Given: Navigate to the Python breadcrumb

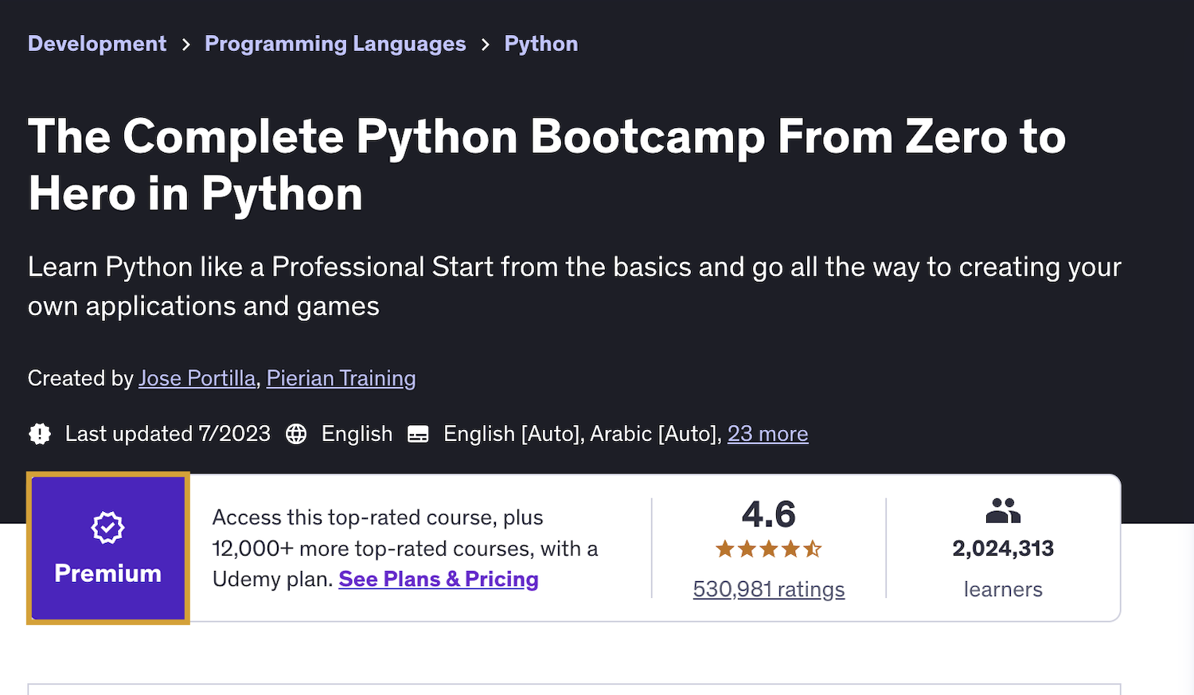Looking at the screenshot, I should 541,44.
